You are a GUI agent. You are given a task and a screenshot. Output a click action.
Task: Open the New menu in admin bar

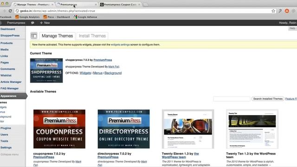(x=45, y=23)
